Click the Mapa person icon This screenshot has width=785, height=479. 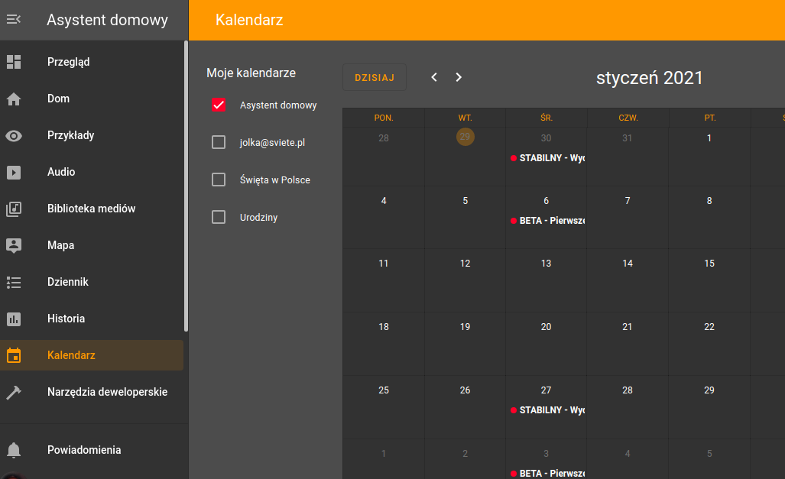pyautogui.click(x=14, y=245)
